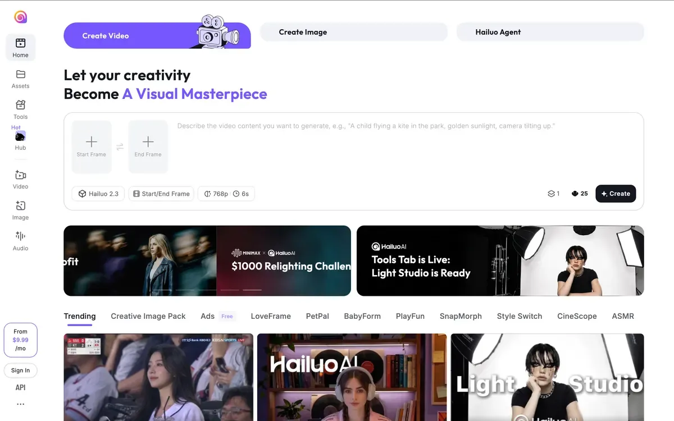Switch to the BabyForm tab
The image size is (674, 421).
pyautogui.click(x=362, y=316)
